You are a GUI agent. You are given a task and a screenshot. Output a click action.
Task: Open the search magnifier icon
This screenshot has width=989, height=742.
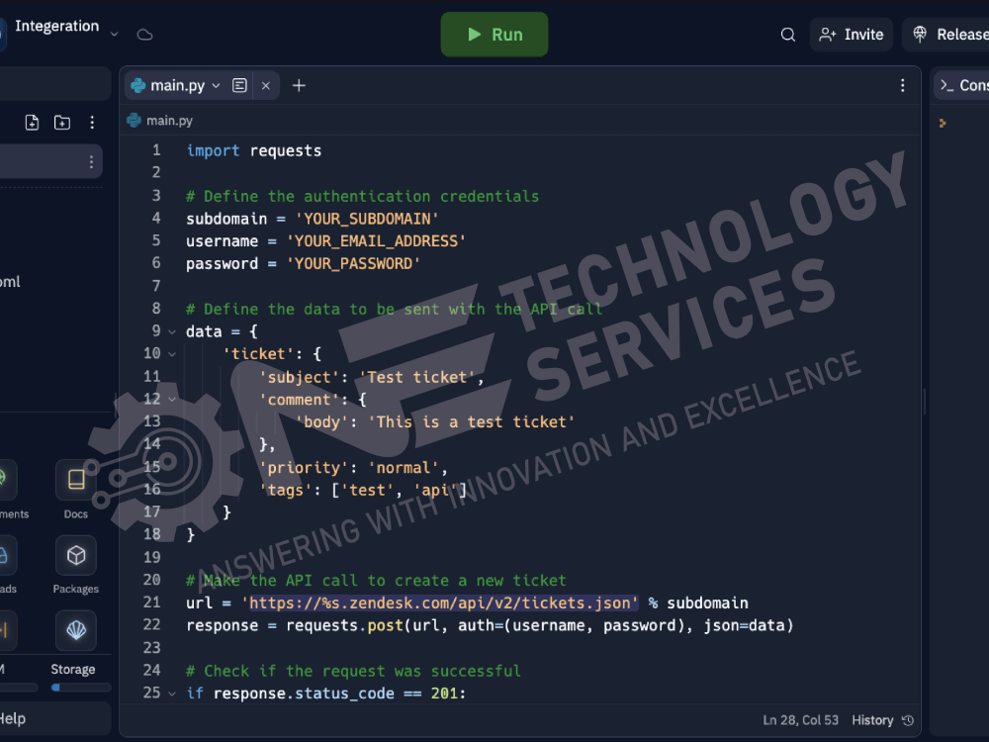[x=788, y=35]
